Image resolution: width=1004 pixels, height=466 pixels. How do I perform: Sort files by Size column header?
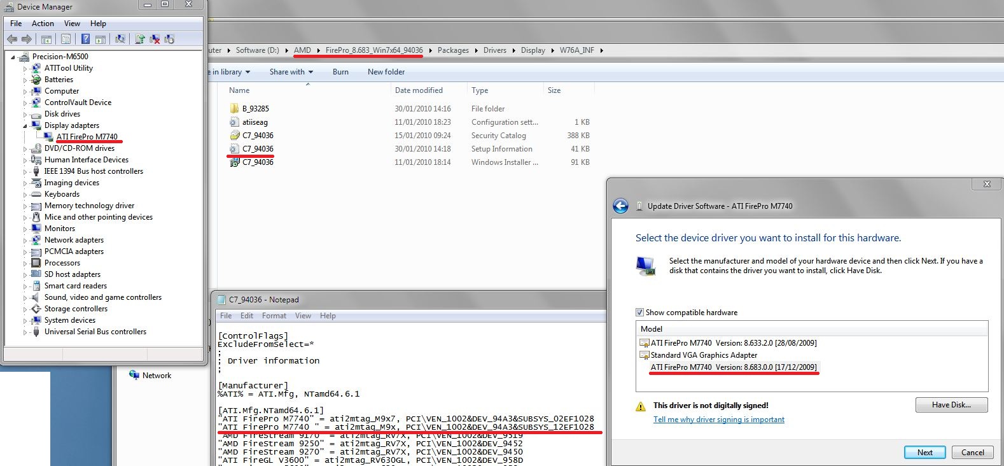click(554, 90)
